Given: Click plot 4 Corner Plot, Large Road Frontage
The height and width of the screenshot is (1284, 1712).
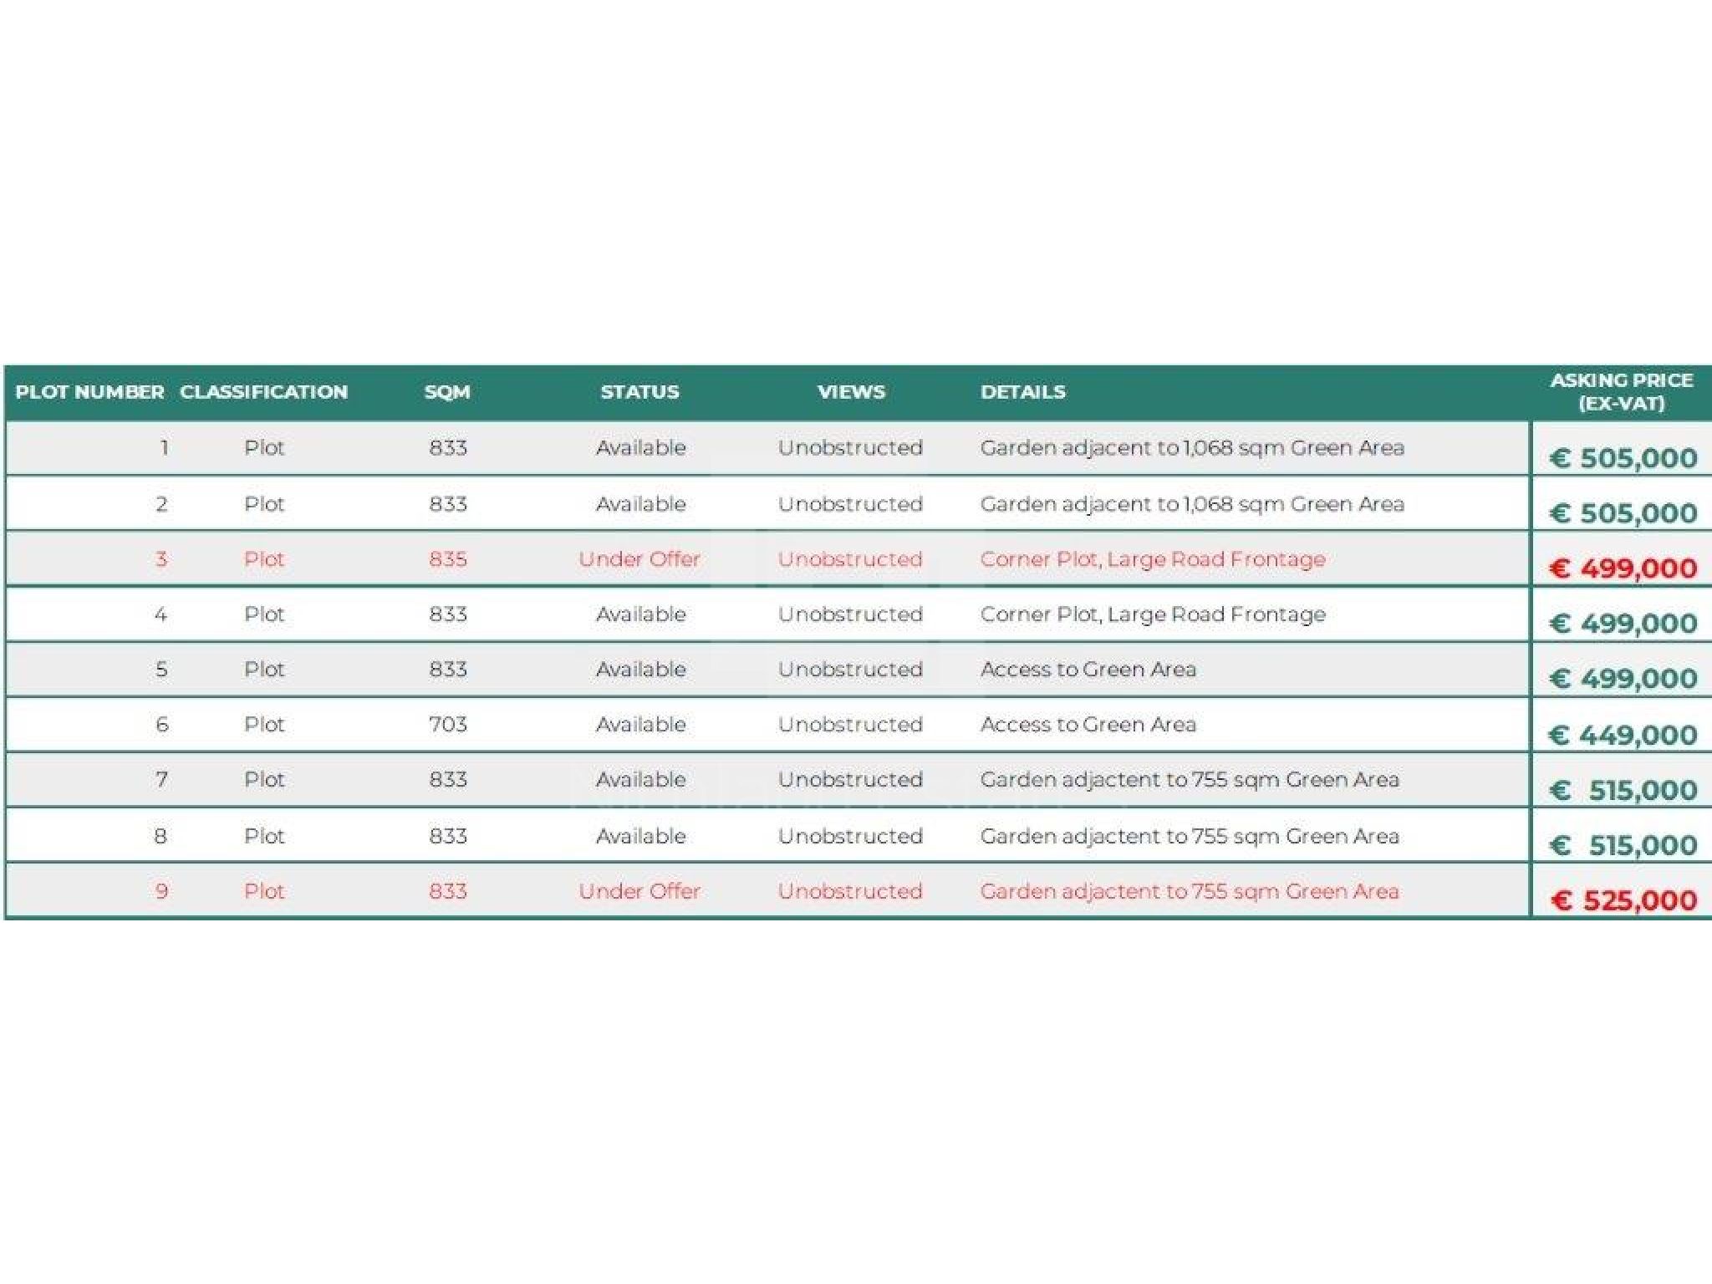Looking at the screenshot, I should click(1153, 614).
